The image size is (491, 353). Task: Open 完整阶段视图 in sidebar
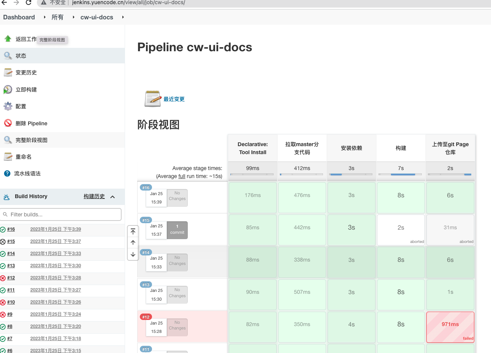click(x=62, y=140)
